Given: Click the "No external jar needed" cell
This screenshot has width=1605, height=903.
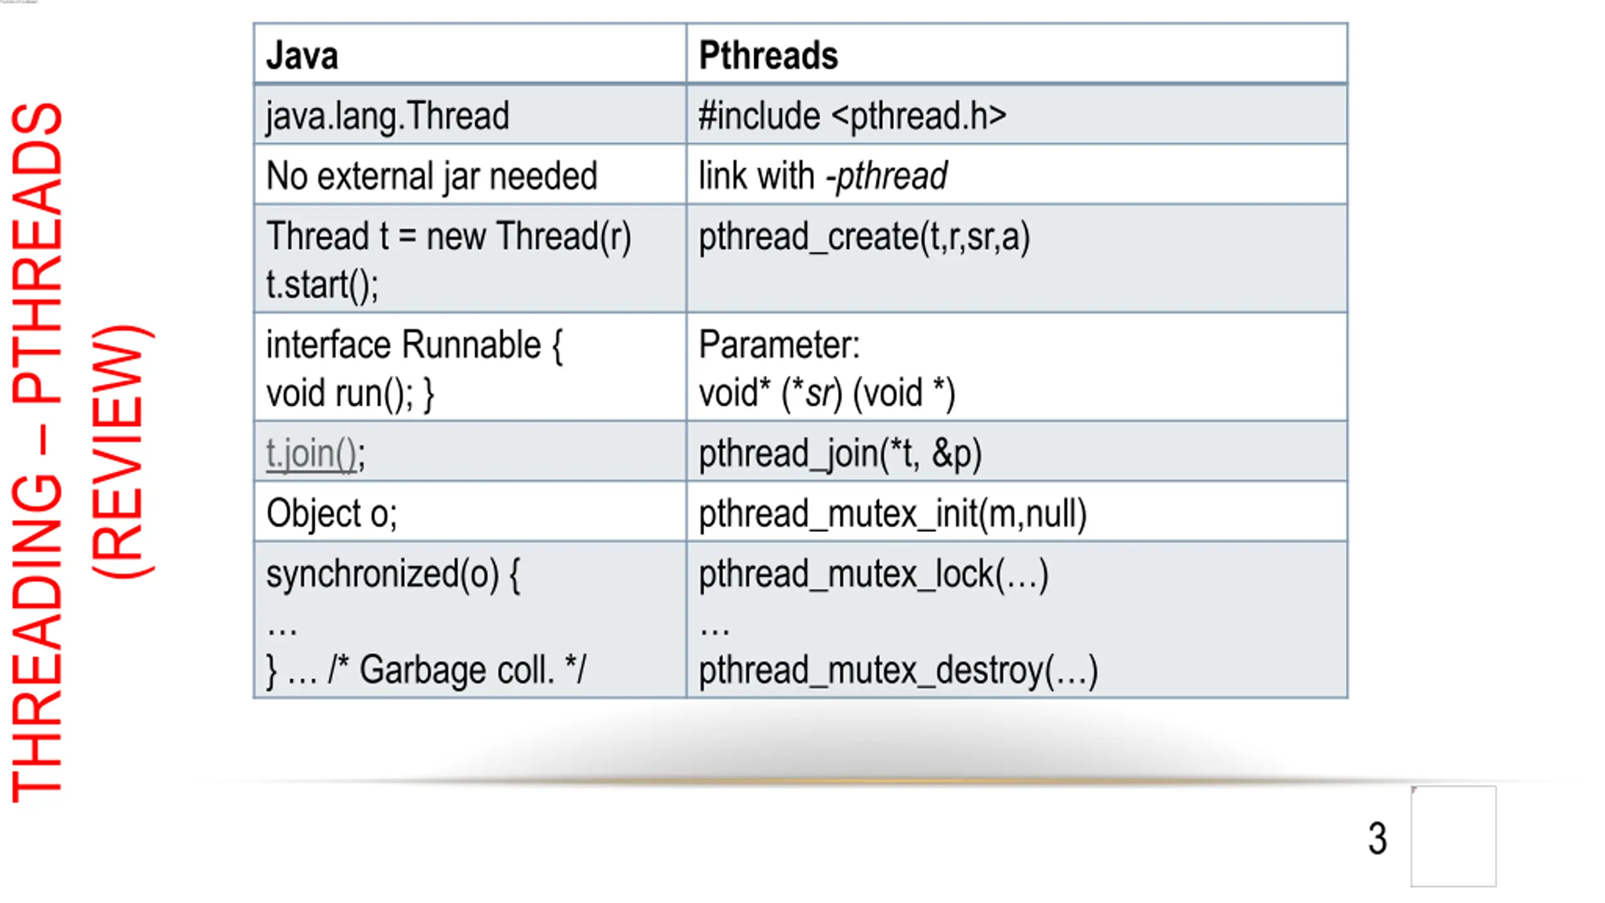Looking at the screenshot, I should coord(470,175).
